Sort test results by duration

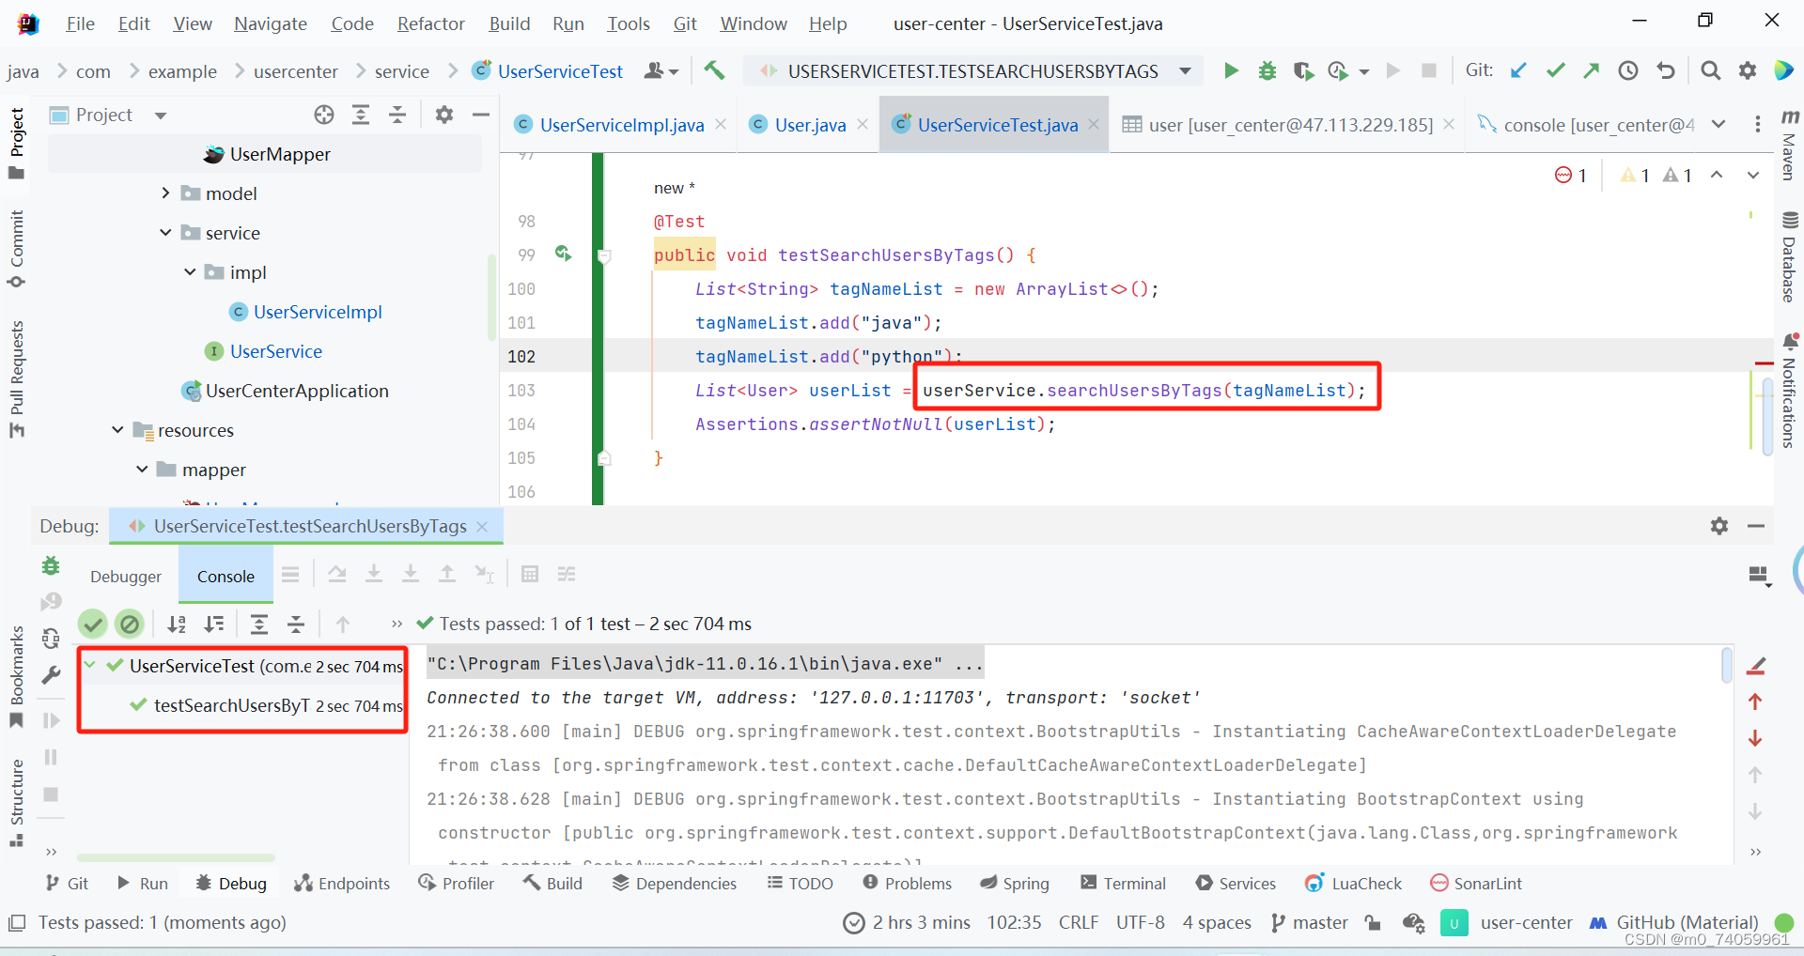pyautogui.click(x=214, y=624)
